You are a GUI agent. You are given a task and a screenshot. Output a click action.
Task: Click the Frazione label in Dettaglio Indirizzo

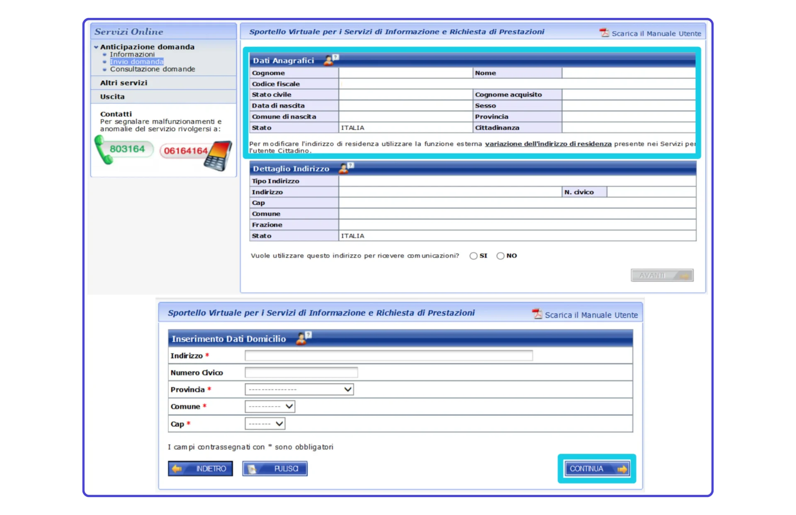click(267, 225)
